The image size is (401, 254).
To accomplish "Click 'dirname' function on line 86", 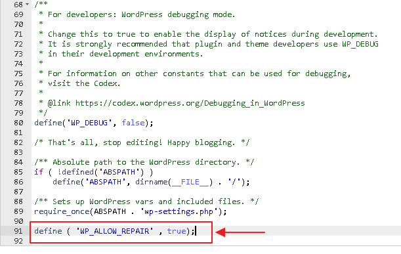I will coord(152,182).
